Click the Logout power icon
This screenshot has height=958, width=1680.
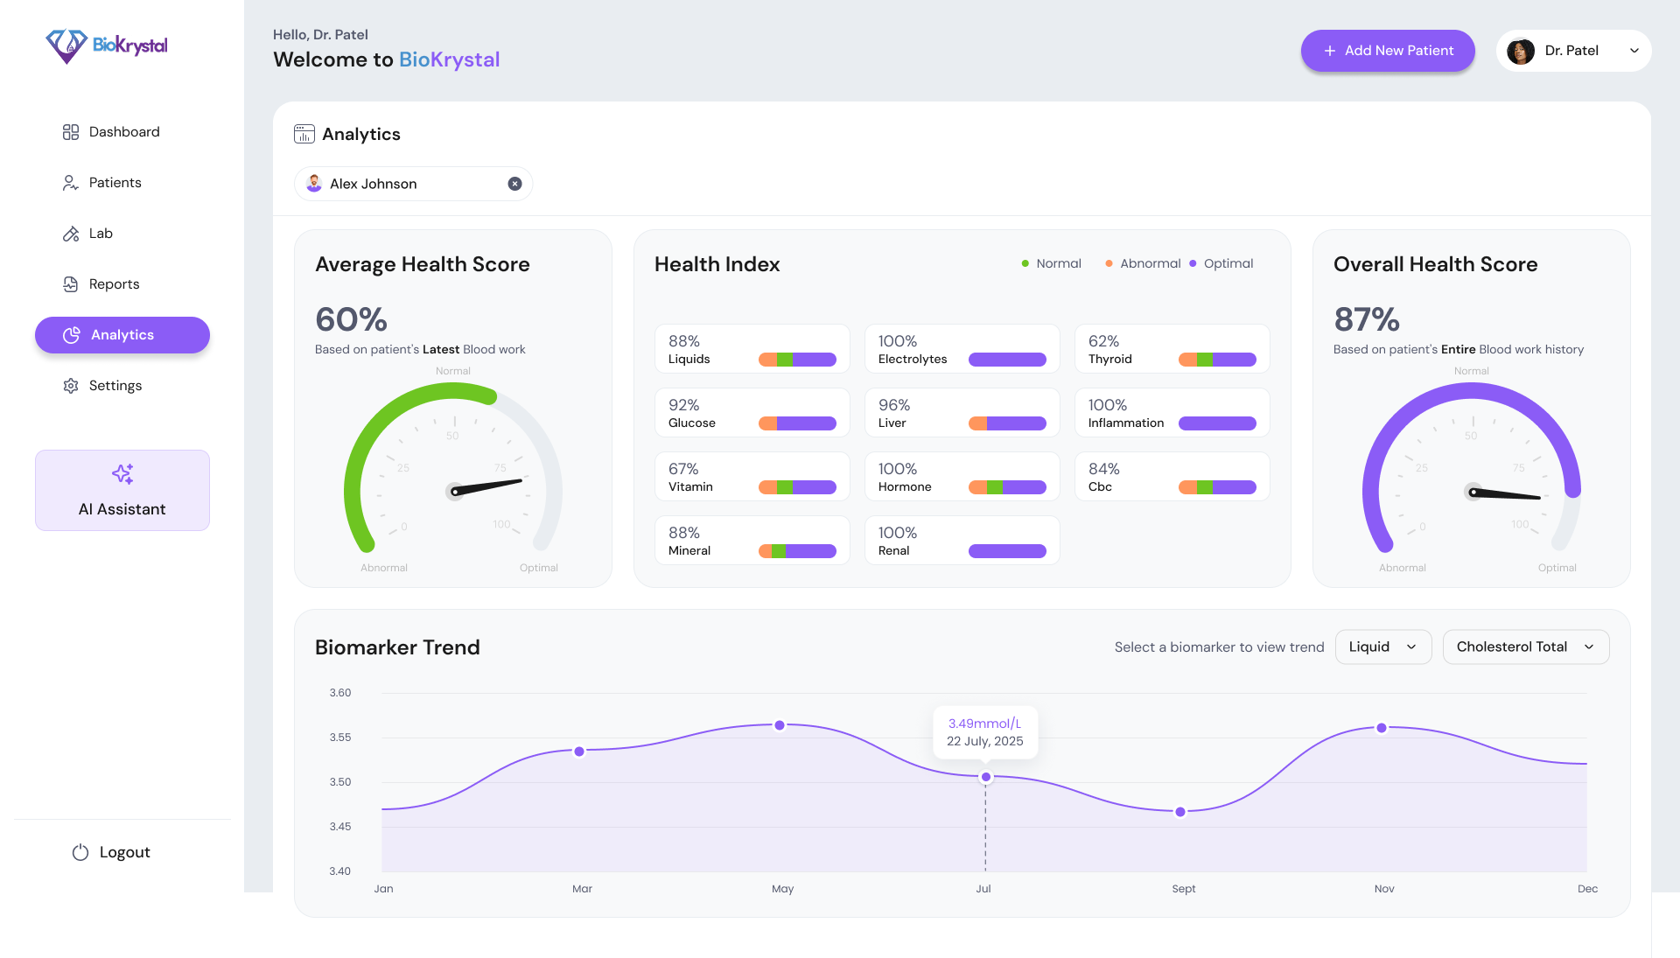80,852
